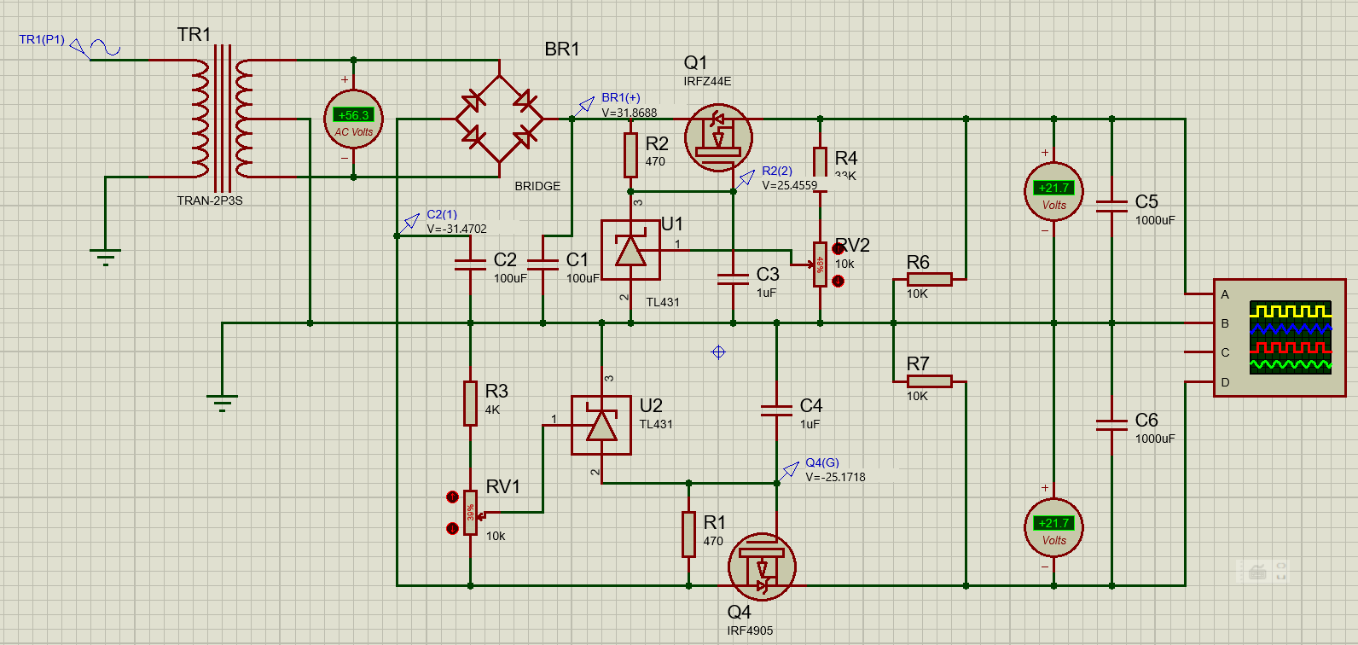Select capacitor C5 1000uF plates
The height and width of the screenshot is (645, 1358).
[x=1111, y=206]
